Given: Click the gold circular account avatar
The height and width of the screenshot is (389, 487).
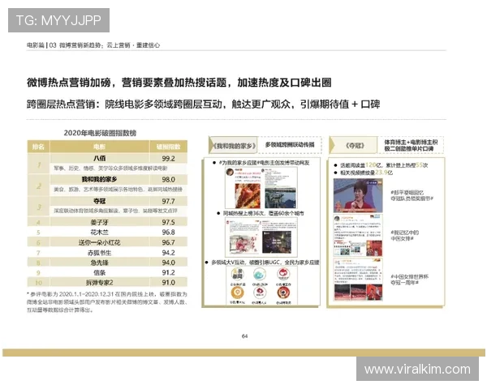Looking at the screenshot, I should pos(237,293).
